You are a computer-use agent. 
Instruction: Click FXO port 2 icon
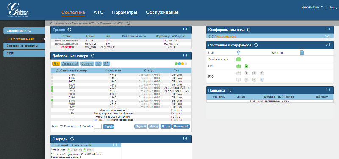coord(238,80)
